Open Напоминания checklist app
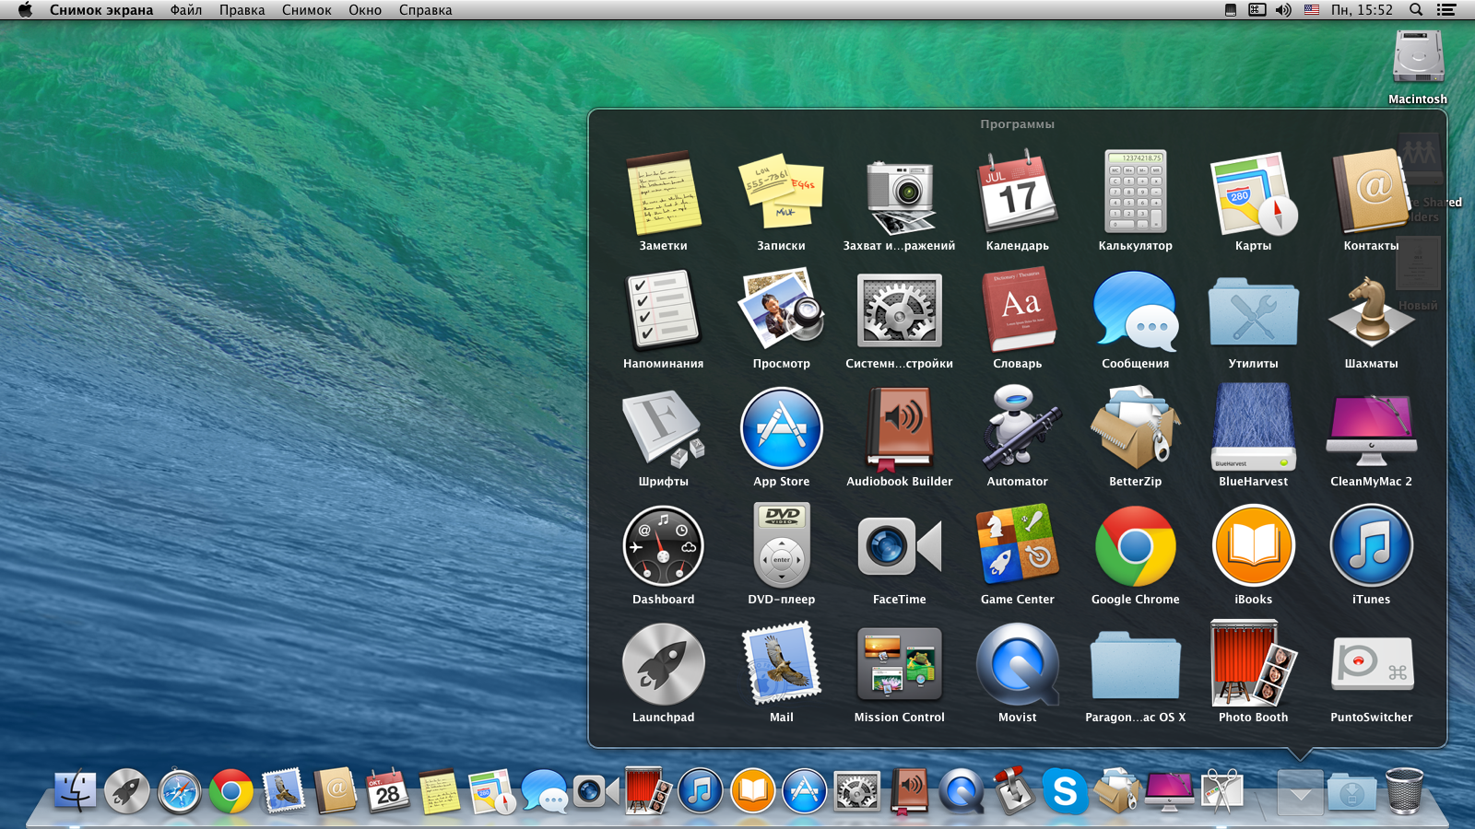1475x829 pixels. [x=664, y=310]
